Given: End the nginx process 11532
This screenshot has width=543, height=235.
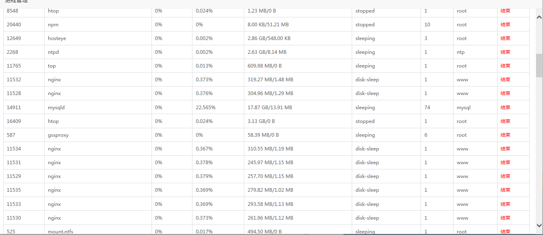Looking at the screenshot, I should 505,80.
